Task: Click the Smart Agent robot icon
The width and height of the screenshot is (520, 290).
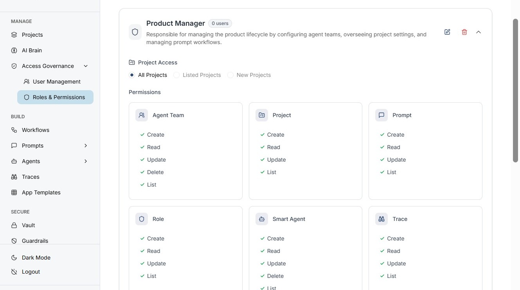Action: click(262, 219)
